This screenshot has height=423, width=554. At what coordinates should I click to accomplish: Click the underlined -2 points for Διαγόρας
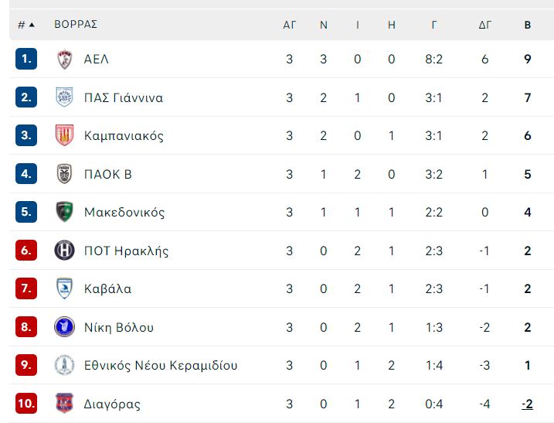[527, 404]
